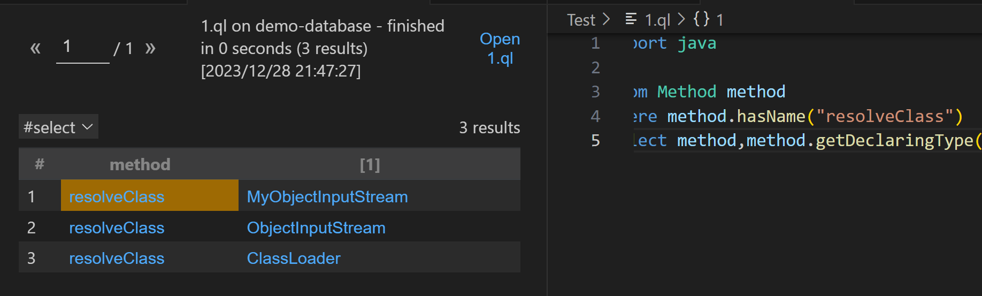This screenshot has width=982, height=296.
Task: Select 1.ql file in breadcrumb
Action: pyautogui.click(x=657, y=20)
